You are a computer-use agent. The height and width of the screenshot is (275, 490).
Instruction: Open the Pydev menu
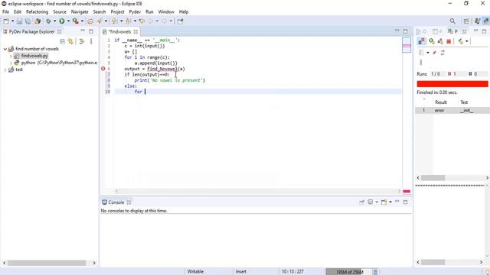pos(135,12)
